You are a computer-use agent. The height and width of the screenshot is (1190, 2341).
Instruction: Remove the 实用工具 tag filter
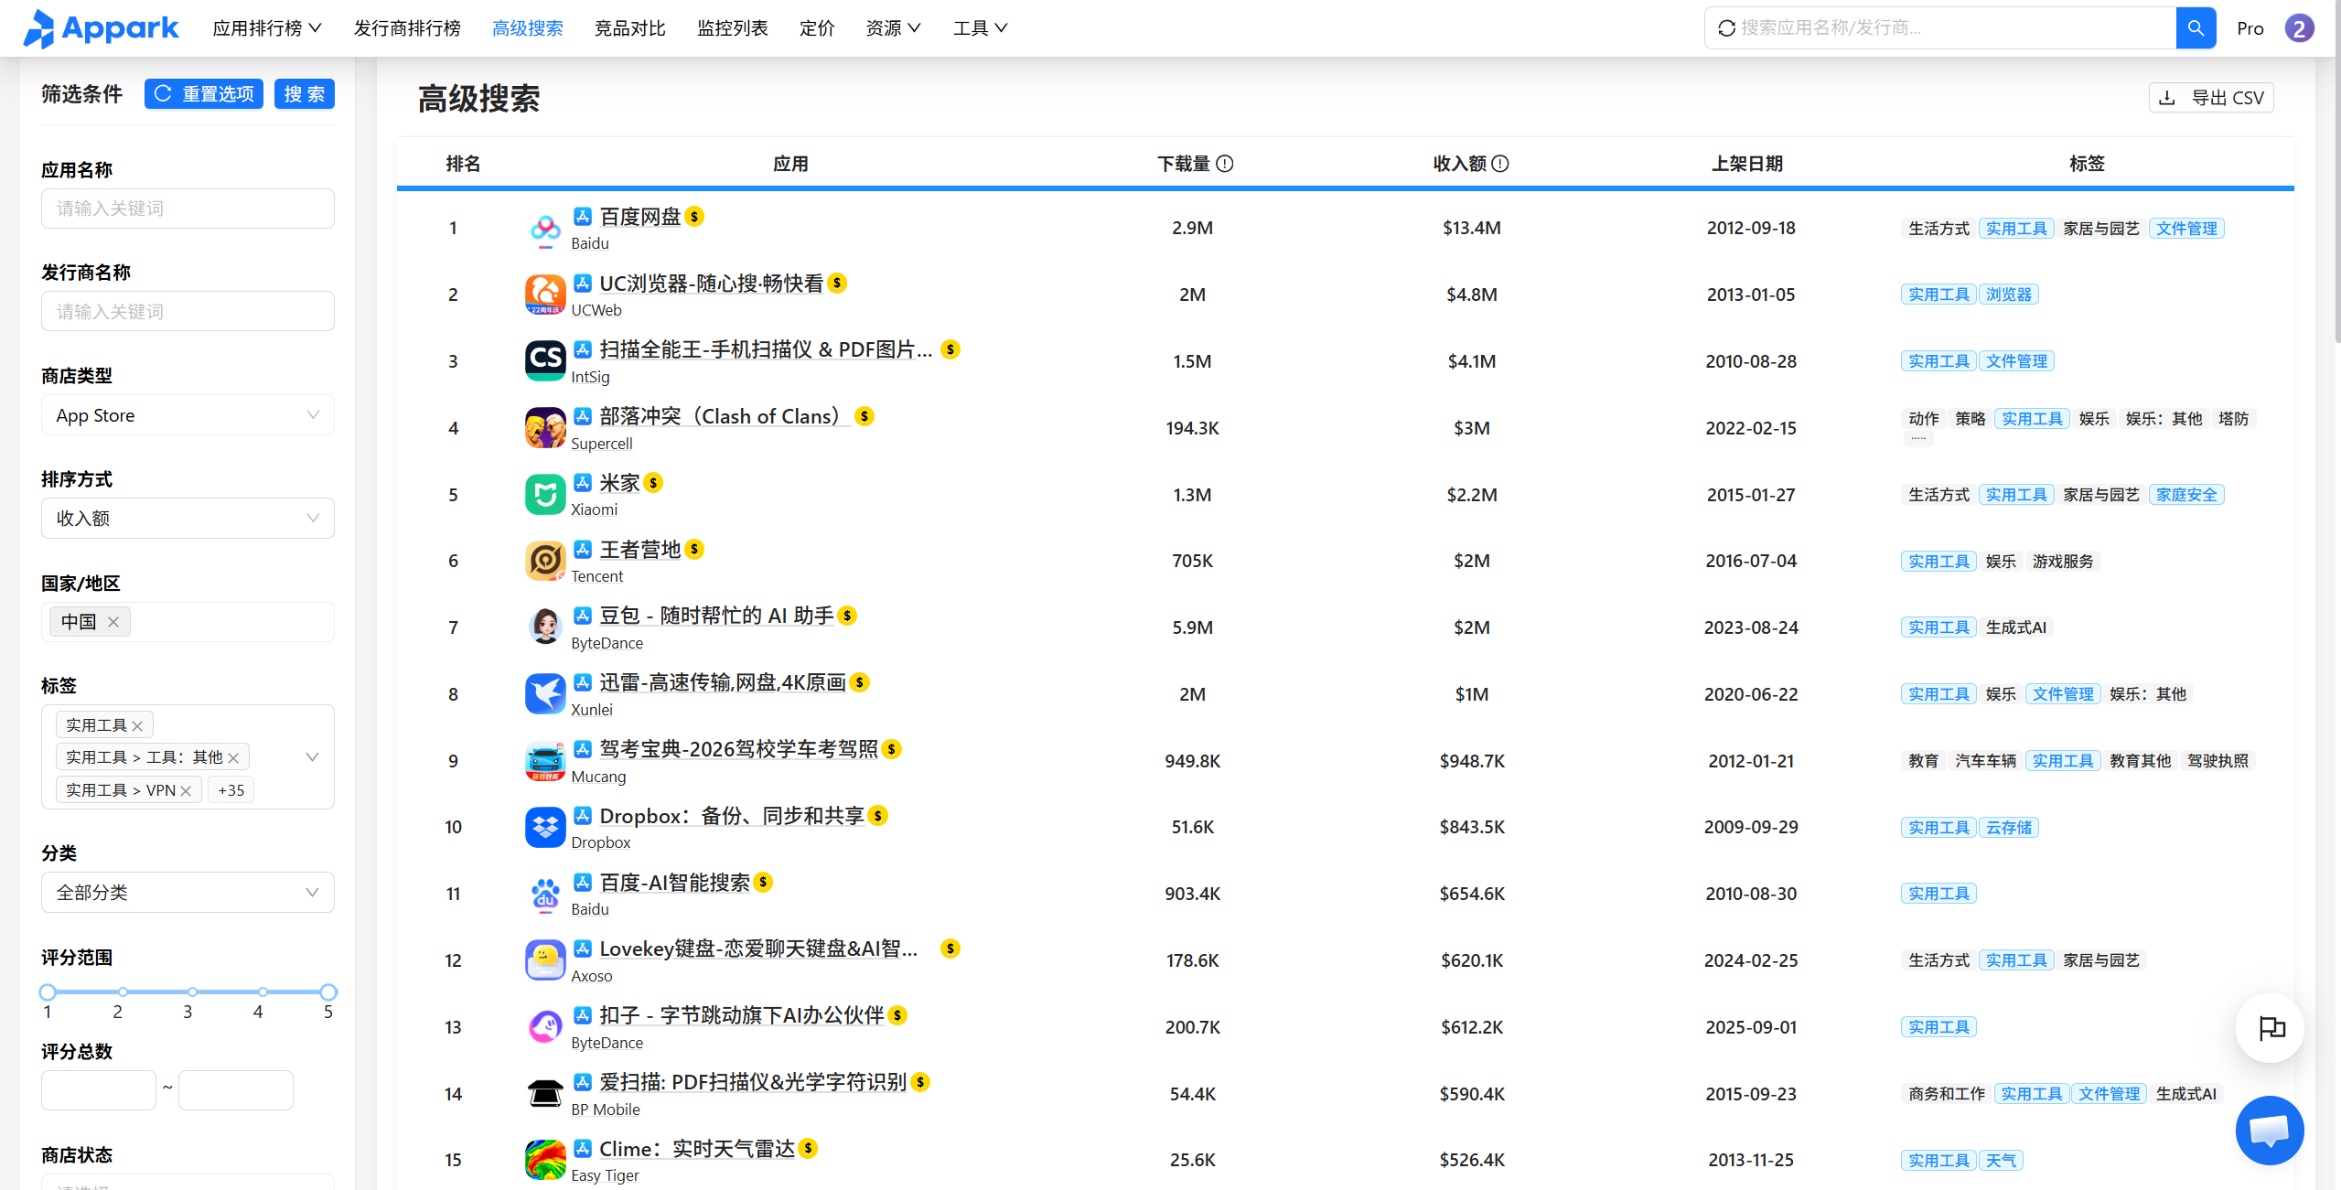(x=137, y=726)
